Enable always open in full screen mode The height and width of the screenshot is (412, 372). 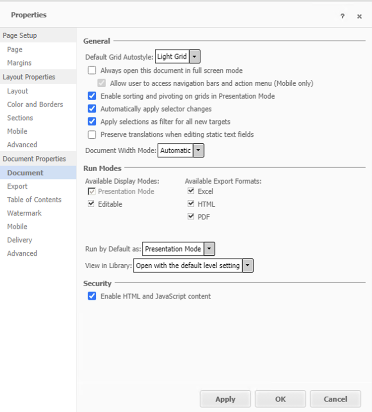[92, 70]
